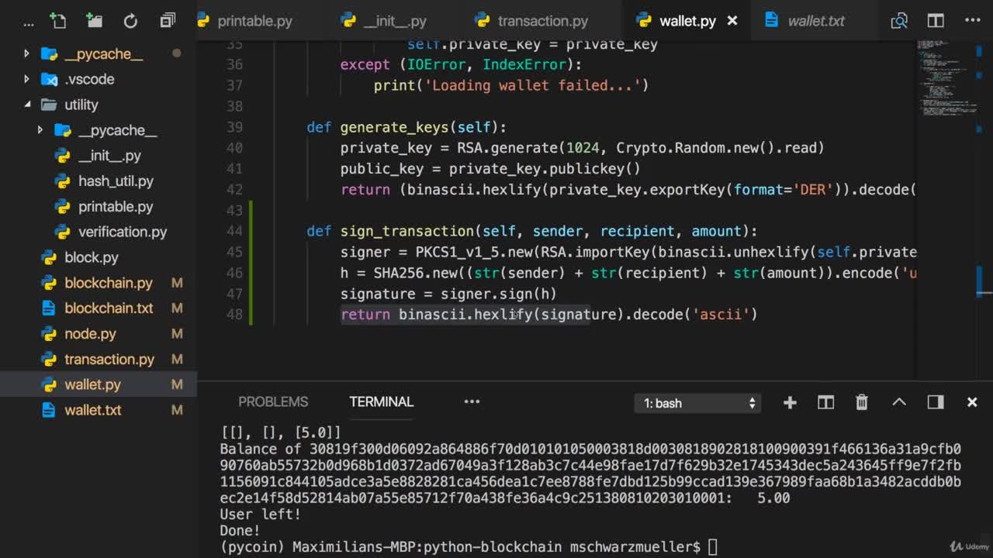Close the wallet.py editor tab
The image size is (993, 558).
pyautogui.click(x=732, y=21)
